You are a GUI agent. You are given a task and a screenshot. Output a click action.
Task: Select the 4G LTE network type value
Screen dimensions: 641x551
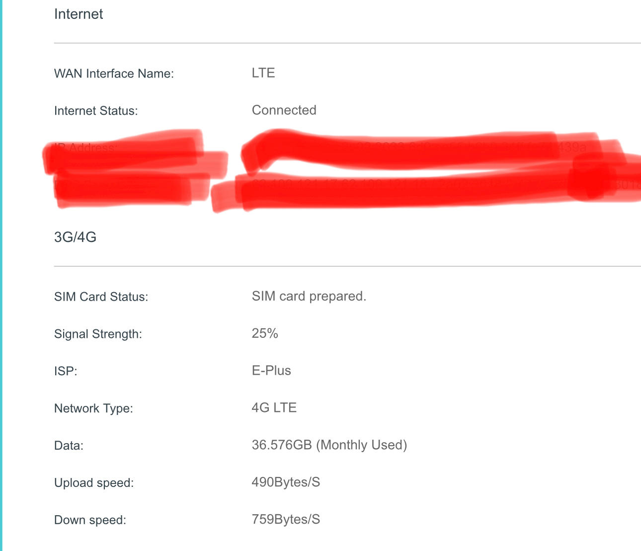click(274, 408)
